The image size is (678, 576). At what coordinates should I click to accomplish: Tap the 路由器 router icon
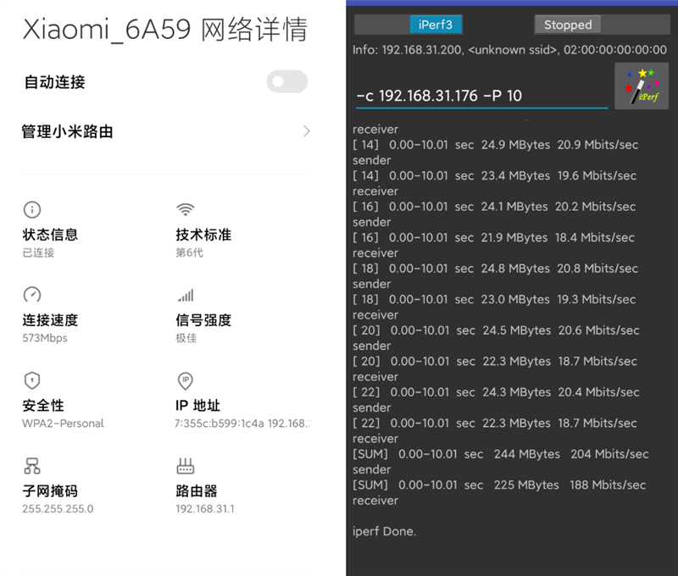(185, 466)
